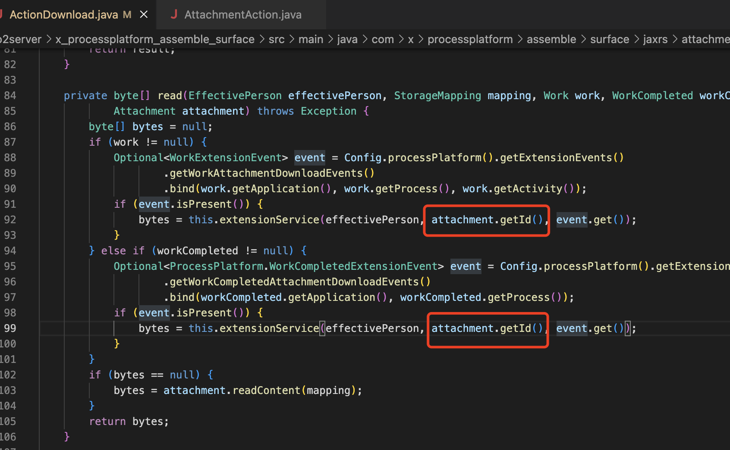Click line number 84 in the gutter
The image size is (730, 450).
10,96
